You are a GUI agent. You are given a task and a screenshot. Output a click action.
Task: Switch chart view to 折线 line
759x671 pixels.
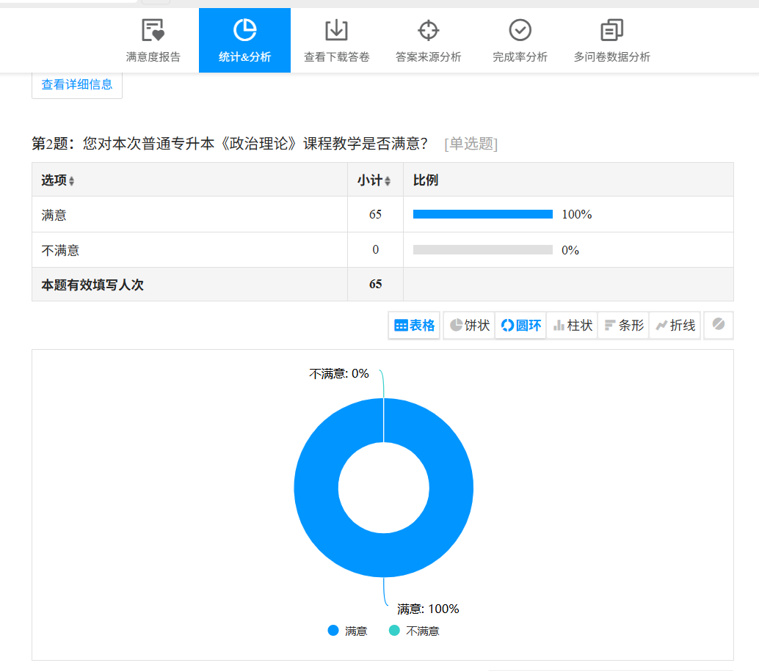(x=675, y=326)
